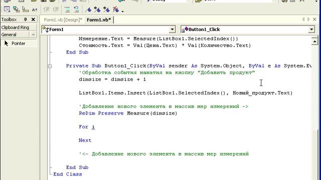The width and height of the screenshot is (321, 180).
Task: Click line 'Стоимость.Text = Val(Цена.Text)'
Action: pos(165,45)
